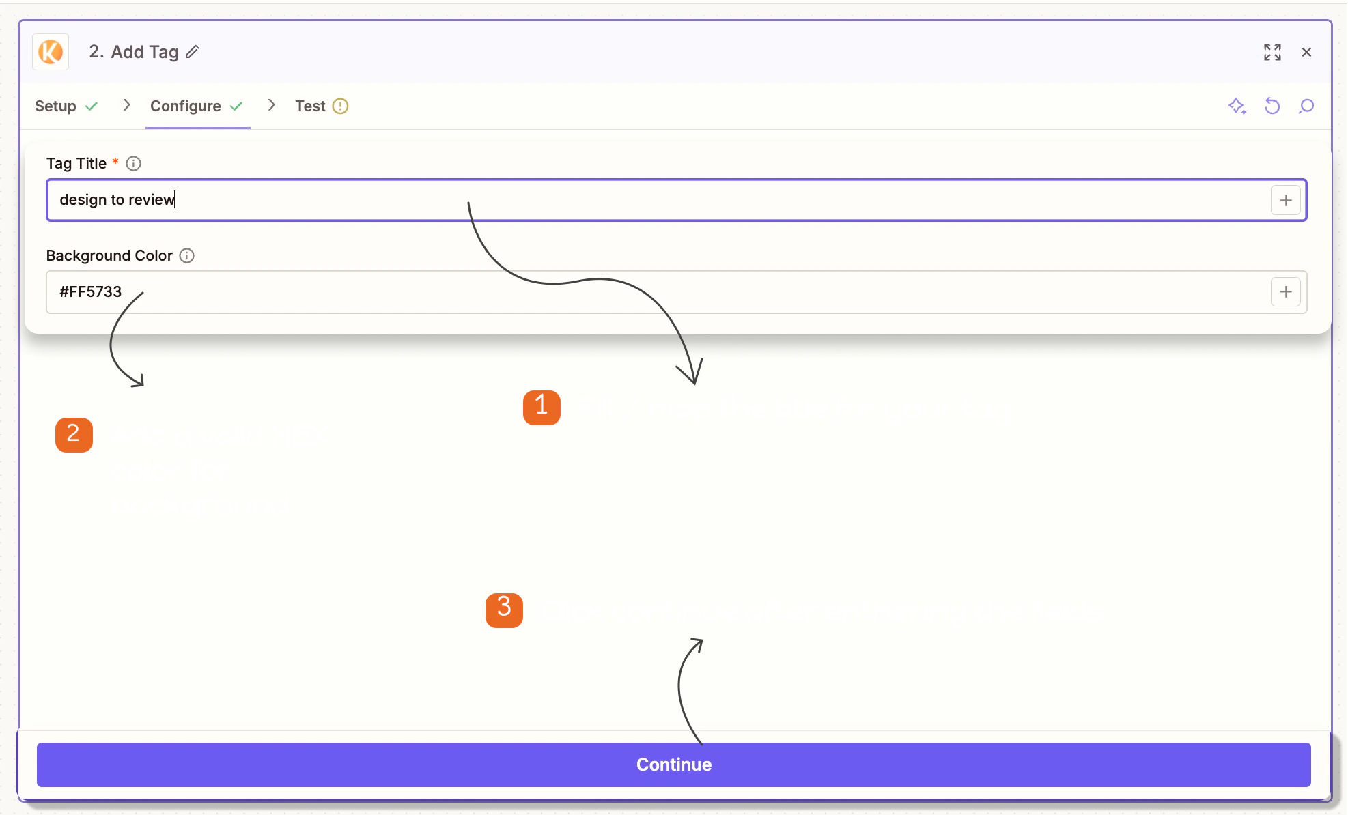This screenshot has height=815, width=1348.
Task: Open the AI sparkle assistant icon
Action: (x=1237, y=106)
